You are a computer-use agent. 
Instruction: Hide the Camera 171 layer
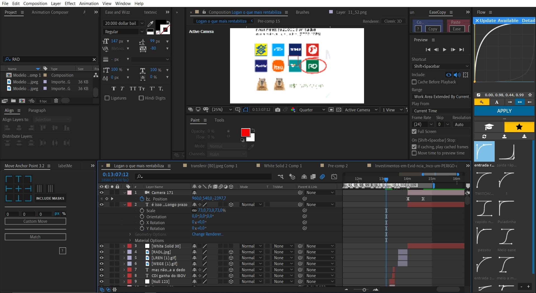coord(102,193)
